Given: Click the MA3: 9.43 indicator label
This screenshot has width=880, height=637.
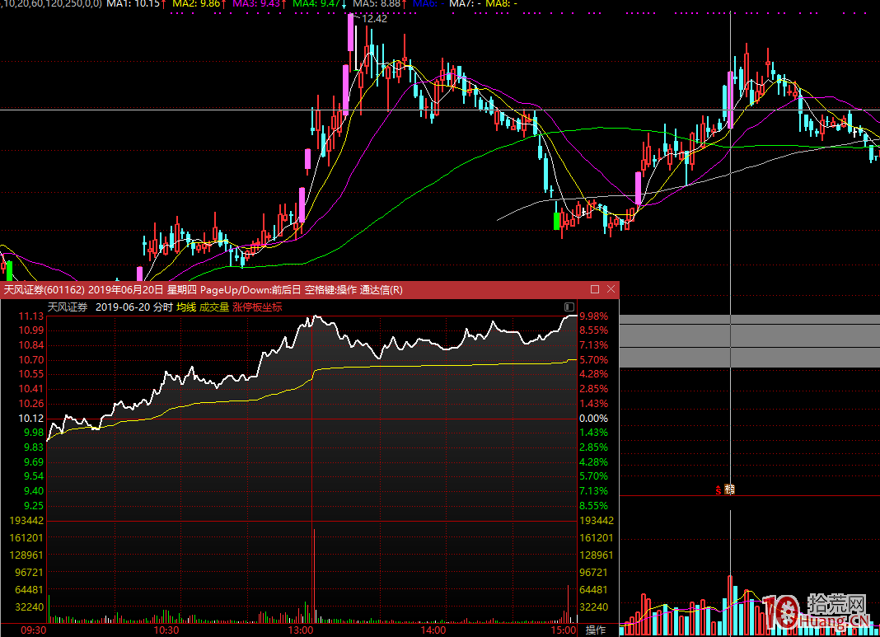Looking at the screenshot, I should [256, 4].
